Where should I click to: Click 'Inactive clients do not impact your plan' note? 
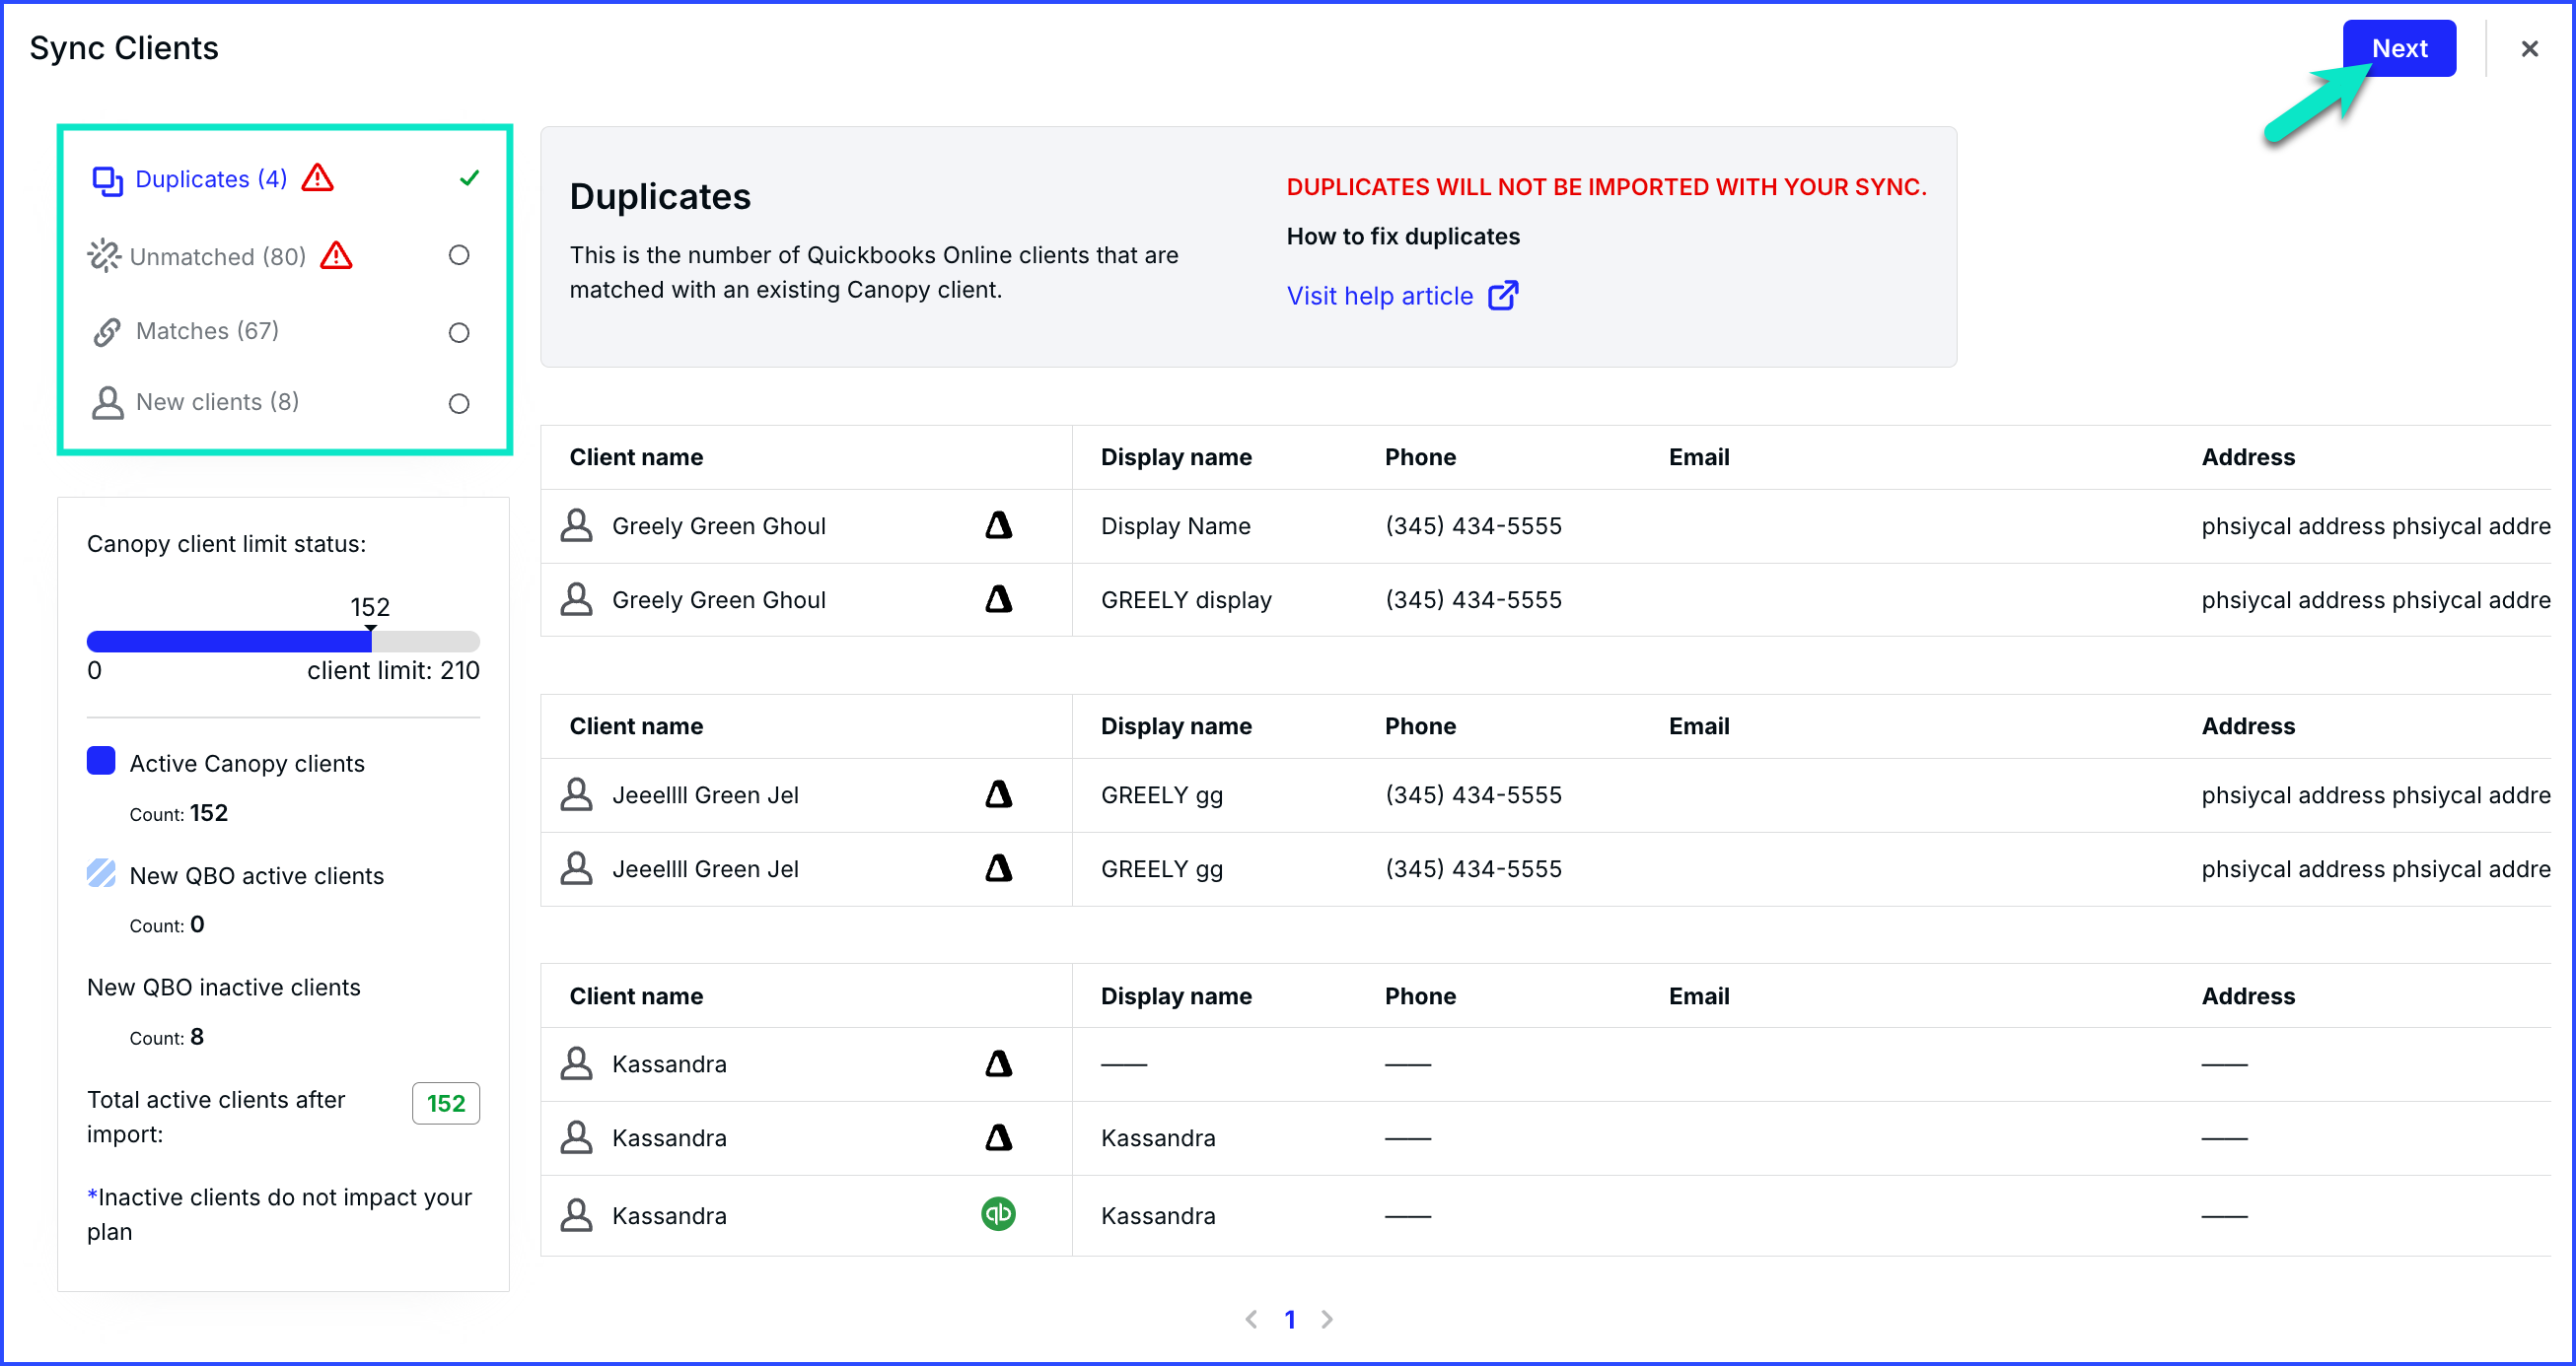279,1215
